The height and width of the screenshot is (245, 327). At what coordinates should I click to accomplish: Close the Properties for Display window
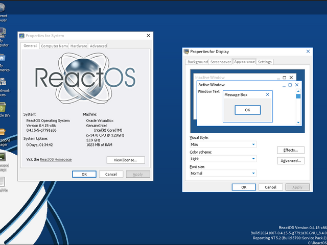tap(308, 51)
